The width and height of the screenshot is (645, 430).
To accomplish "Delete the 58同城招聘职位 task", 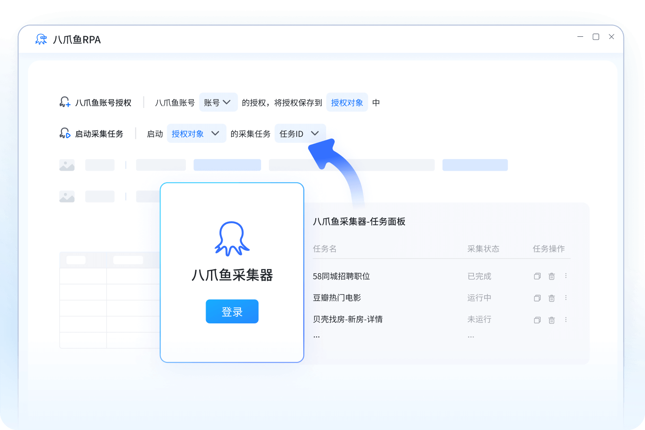I will [x=551, y=276].
